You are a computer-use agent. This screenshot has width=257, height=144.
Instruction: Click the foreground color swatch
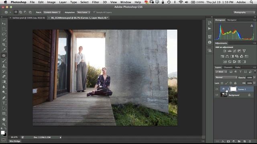3,132
